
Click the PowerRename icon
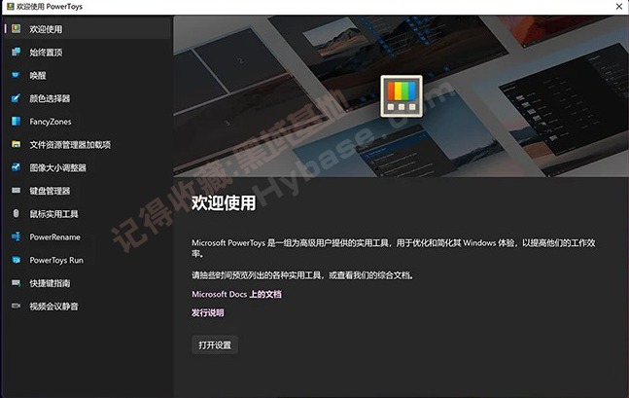point(17,236)
